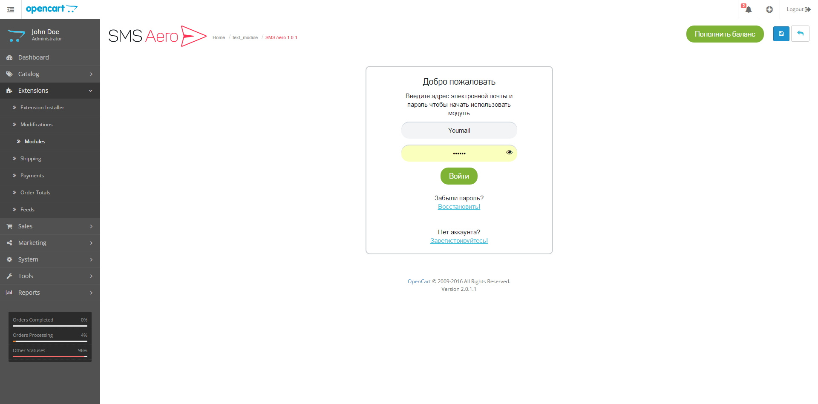Image resolution: width=818 pixels, height=404 pixels.
Task: Toggle password visibility eye icon
Action: click(x=509, y=152)
